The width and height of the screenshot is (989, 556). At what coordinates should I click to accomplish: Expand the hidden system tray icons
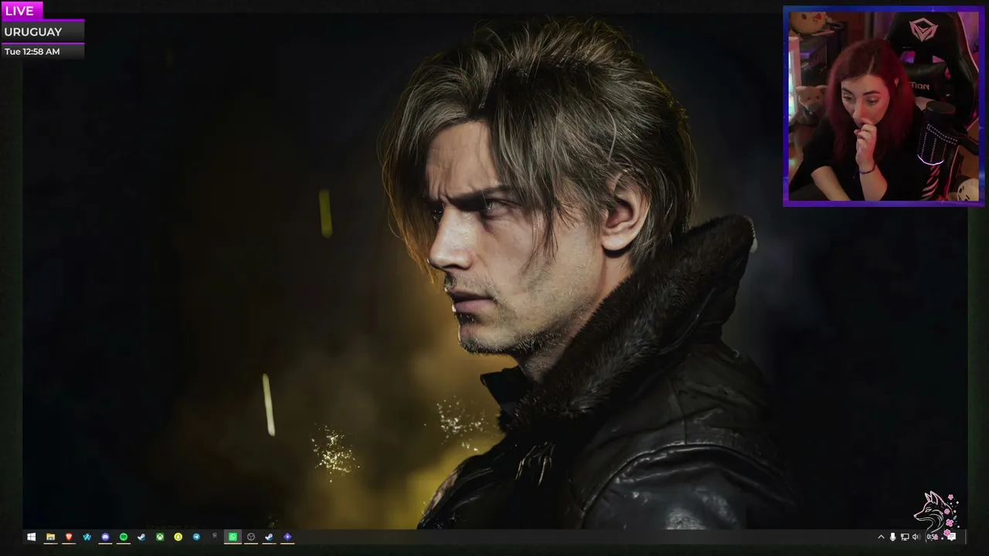[881, 537]
